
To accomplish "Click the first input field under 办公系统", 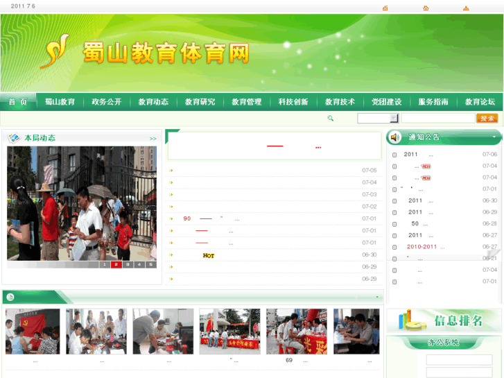I will (459, 360).
